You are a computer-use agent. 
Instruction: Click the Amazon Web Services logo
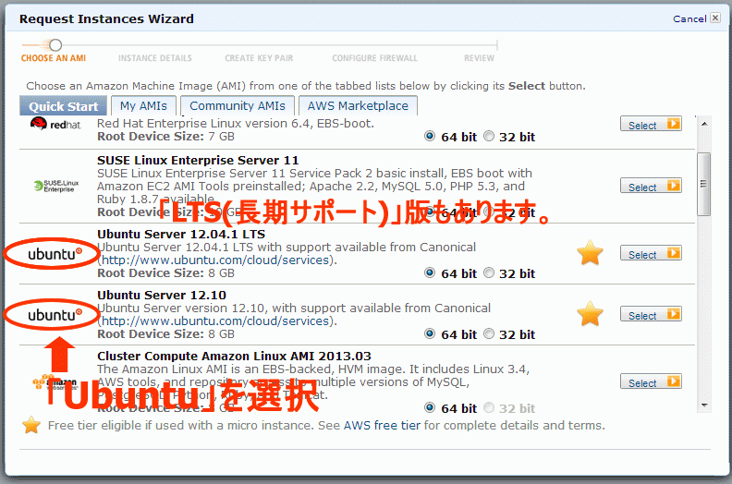55,382
